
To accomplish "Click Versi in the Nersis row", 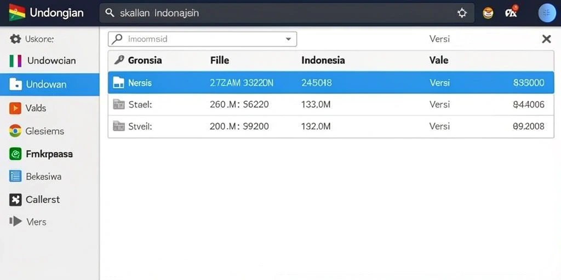I will click(440, 83).
